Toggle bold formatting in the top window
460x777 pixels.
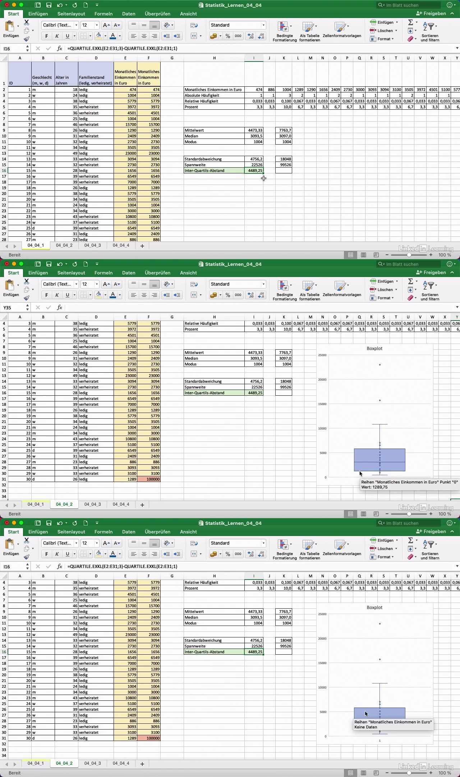click(x=46, y=36)
